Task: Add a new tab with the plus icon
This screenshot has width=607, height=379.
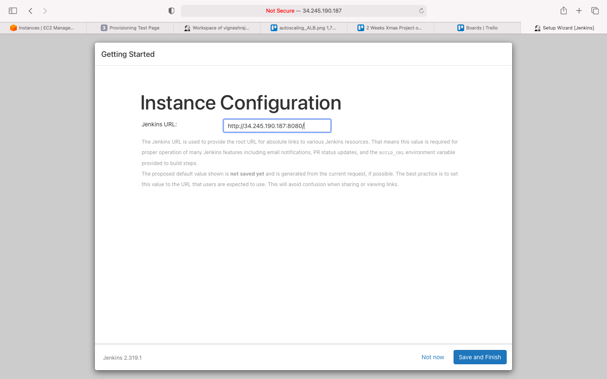Action: (579, 11)
